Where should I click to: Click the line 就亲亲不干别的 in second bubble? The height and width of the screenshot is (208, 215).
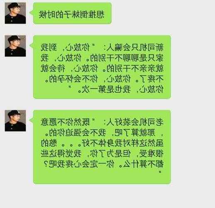(x=102, y=69)
